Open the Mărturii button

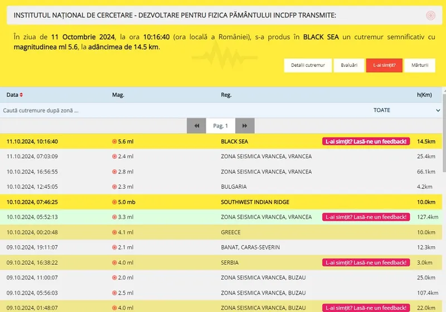(x=420, y=65)
